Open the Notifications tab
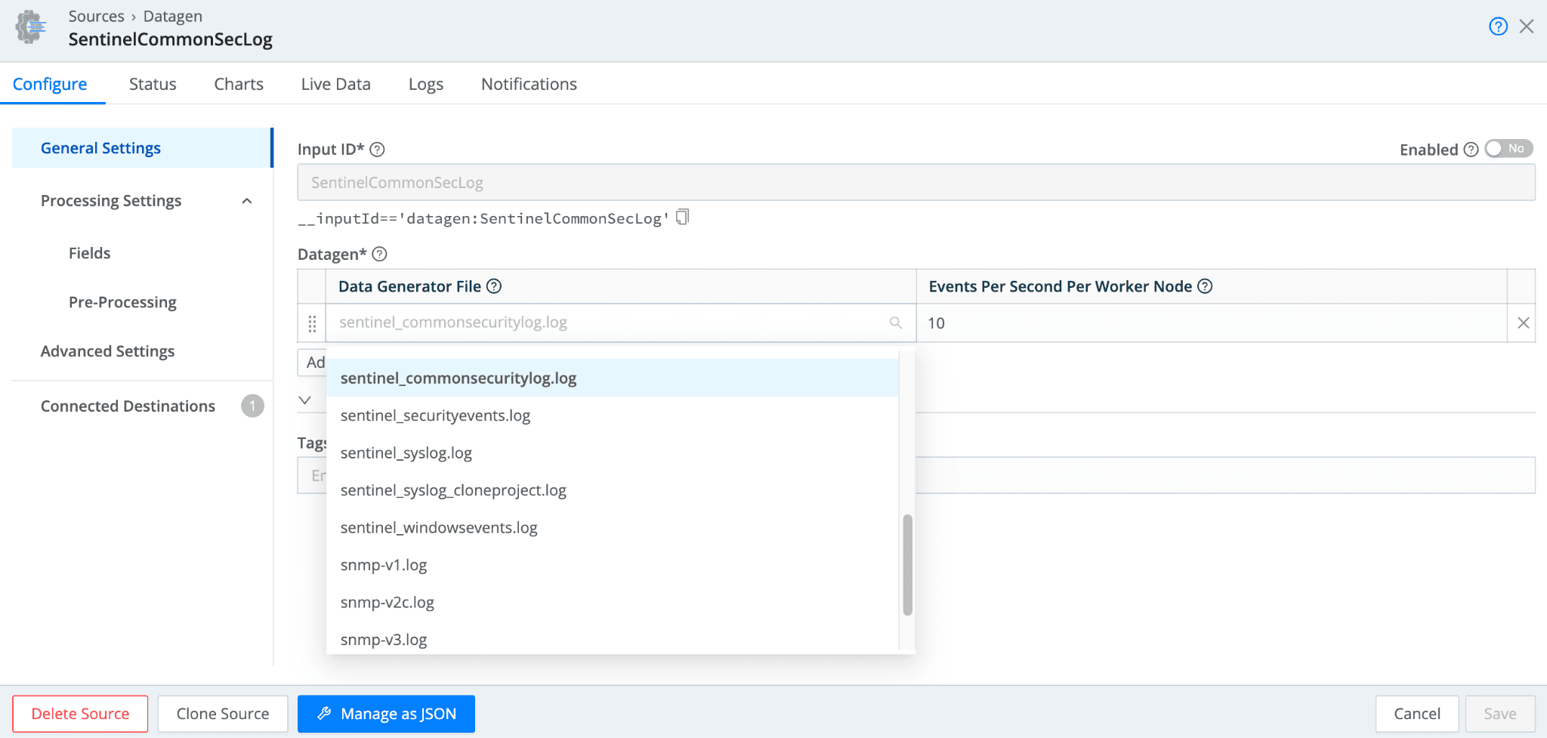Viewport: 1547px width, 738px height. pos(529,84)
